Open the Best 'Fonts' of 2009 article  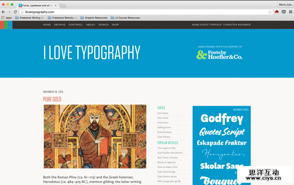point(167,158)
